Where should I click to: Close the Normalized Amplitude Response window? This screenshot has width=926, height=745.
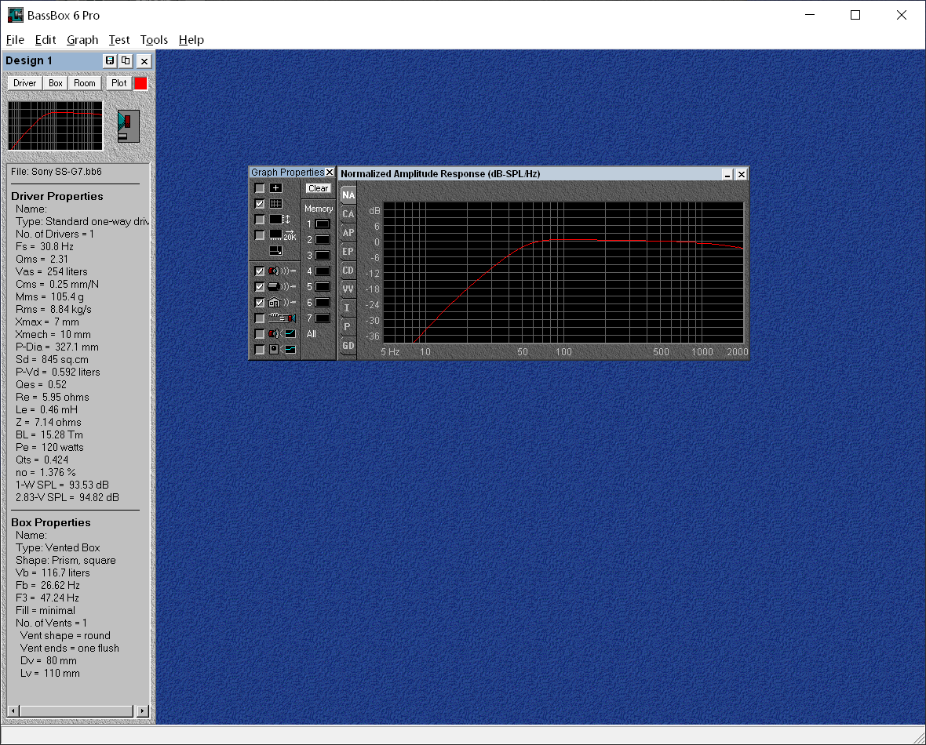point(741,174)
